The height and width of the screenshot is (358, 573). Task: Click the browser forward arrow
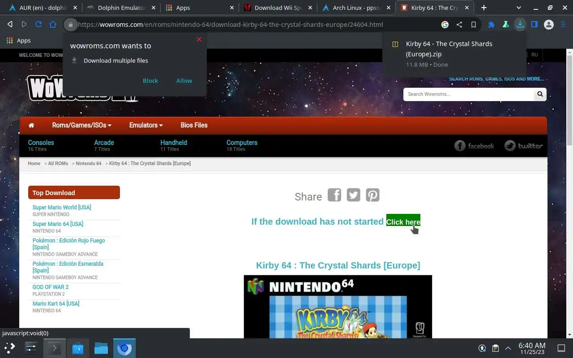[x=24, y=25]
